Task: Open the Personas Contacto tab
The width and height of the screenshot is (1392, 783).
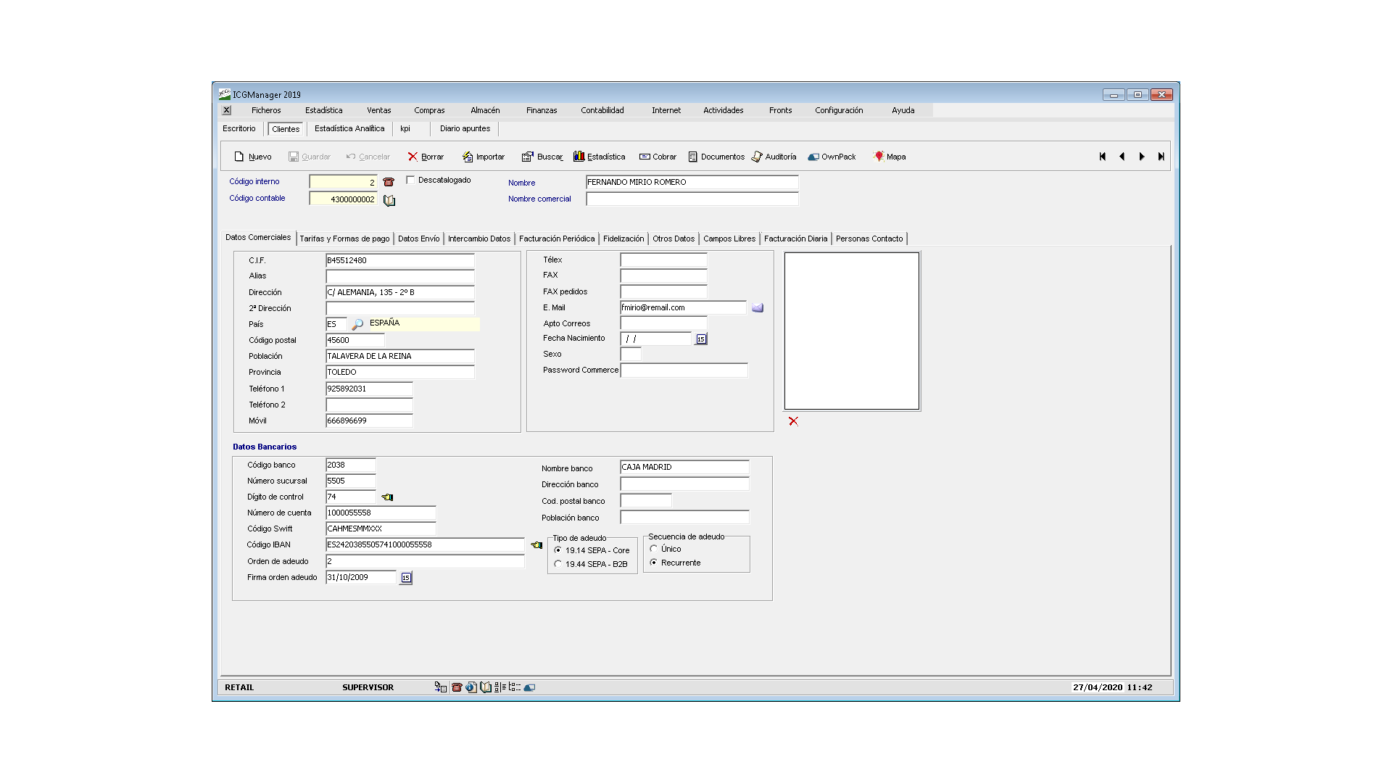Action: (x=869, y=239)
